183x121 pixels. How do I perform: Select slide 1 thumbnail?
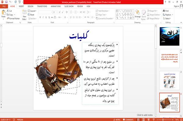coord(170,36)
